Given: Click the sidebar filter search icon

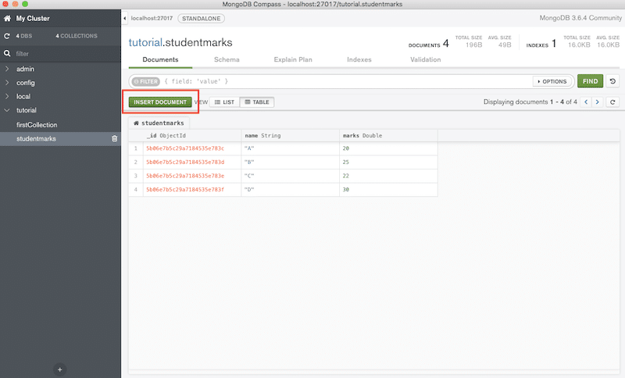Looking at the screenshot, I should (7, 53).
